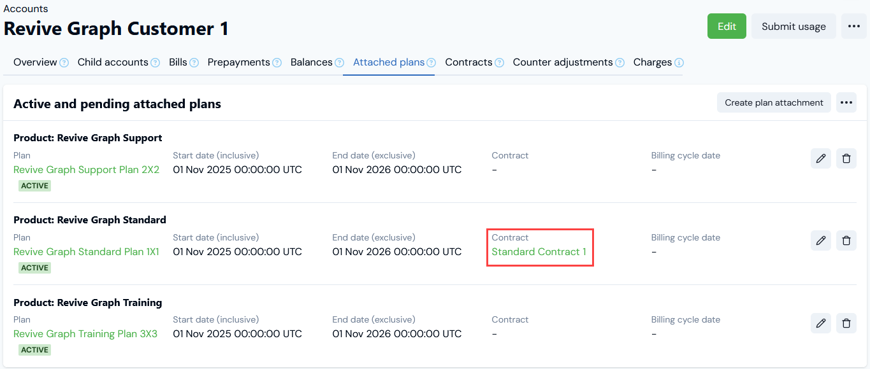The image size is (870, 369).
Task: Click info icon next to Charges tab
Action: point(679,63)
